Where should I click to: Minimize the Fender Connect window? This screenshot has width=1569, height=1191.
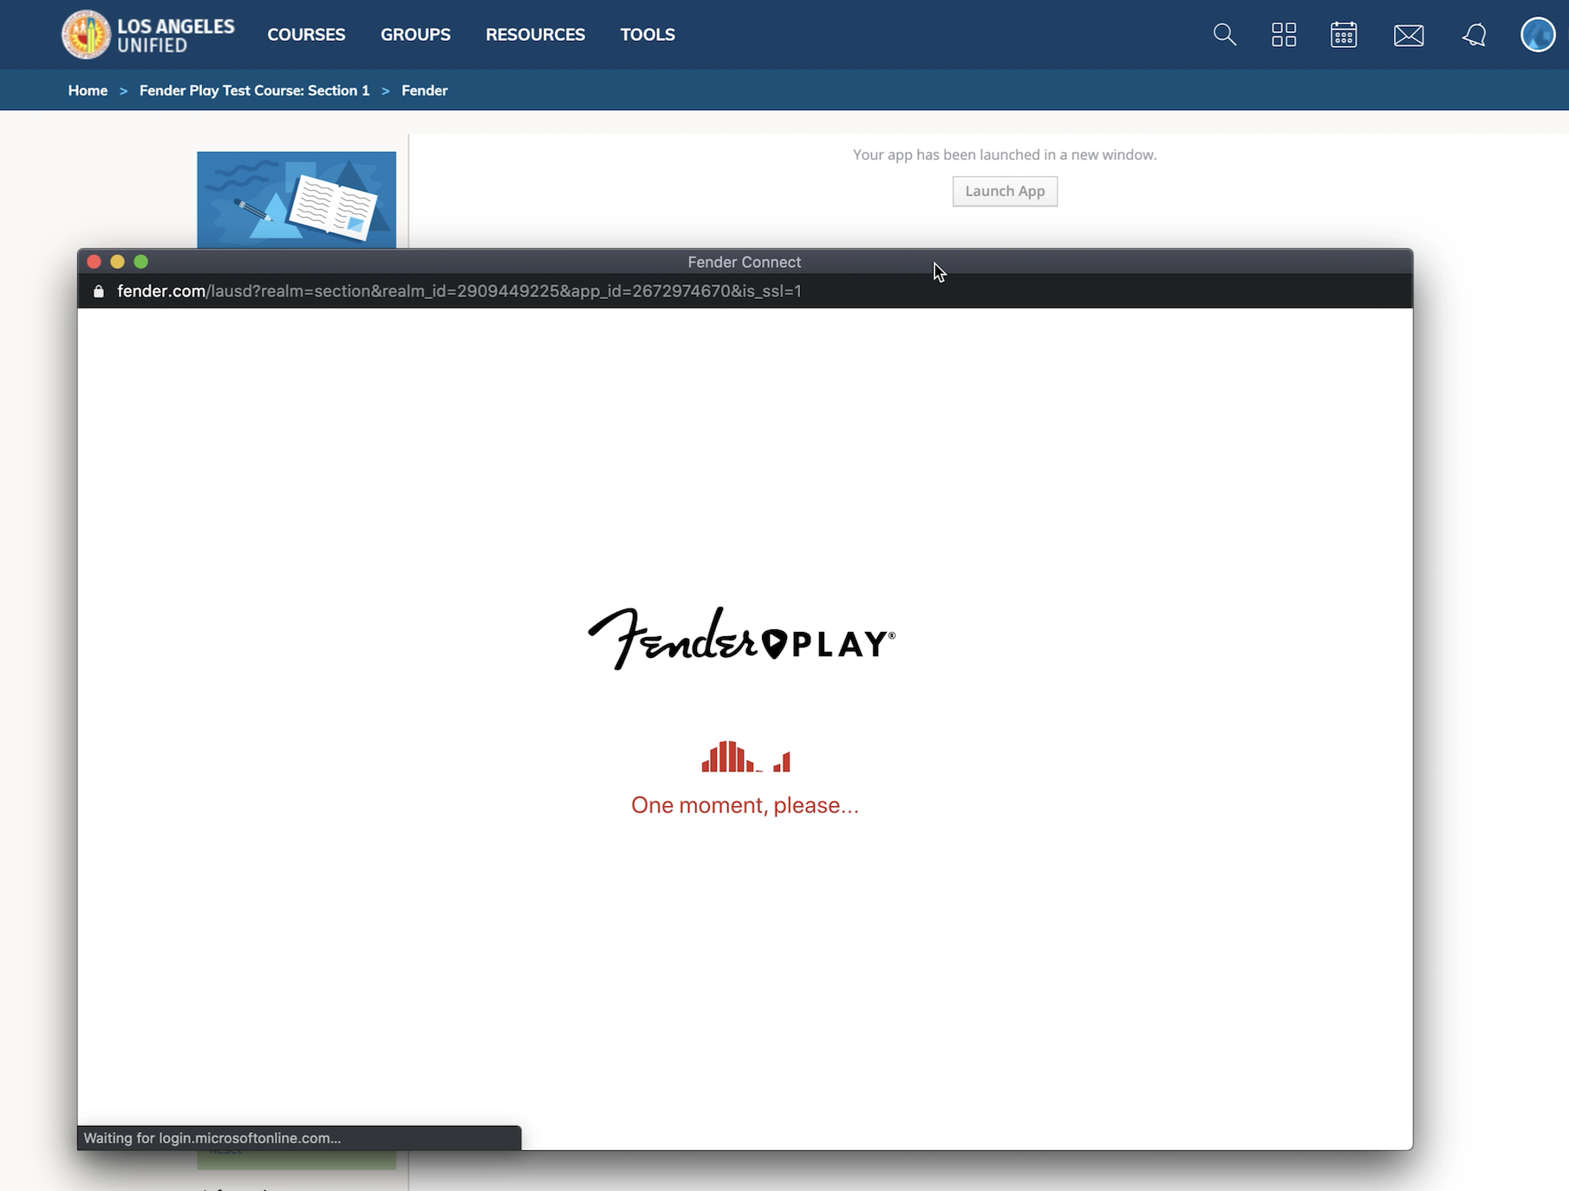[118, 262]
